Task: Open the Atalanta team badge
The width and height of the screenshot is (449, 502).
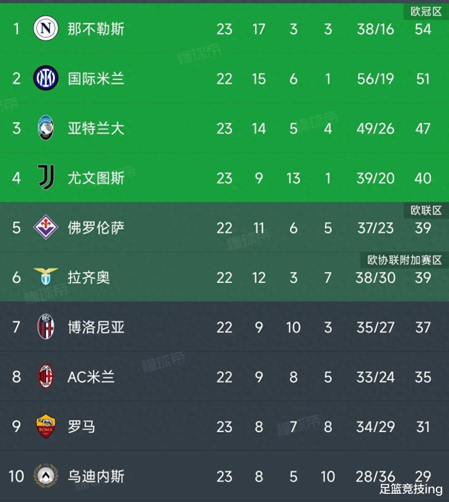Action: 46,128
